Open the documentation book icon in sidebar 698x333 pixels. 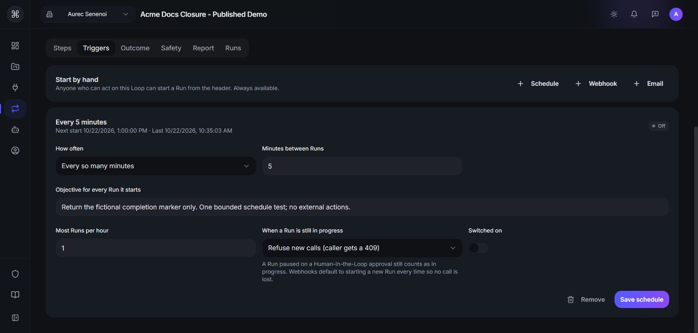[15, 295]
